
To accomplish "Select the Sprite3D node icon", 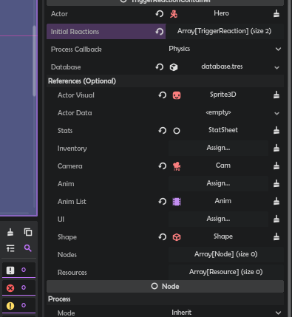I will click(x=177, y=95).
